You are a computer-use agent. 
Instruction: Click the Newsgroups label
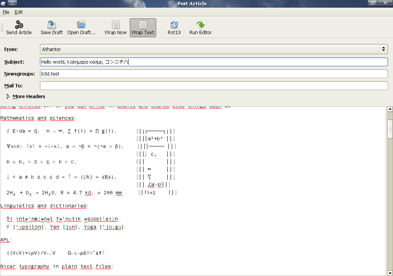pyautogui.click(x=20, y=74)
